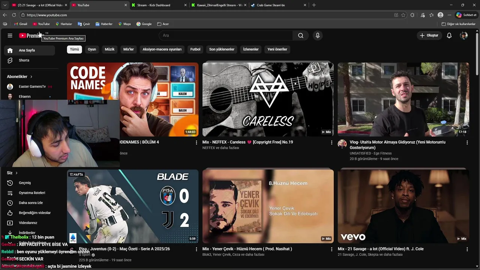The width and height of the screenshot is (480, 270).
Task: Open browser profile icon
Action: click(x=440, y=15)
